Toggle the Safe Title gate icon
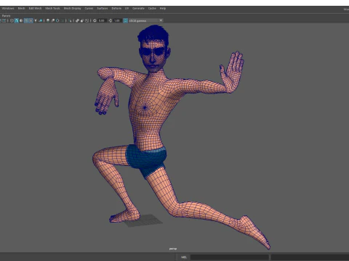 [x=4, y=21]
